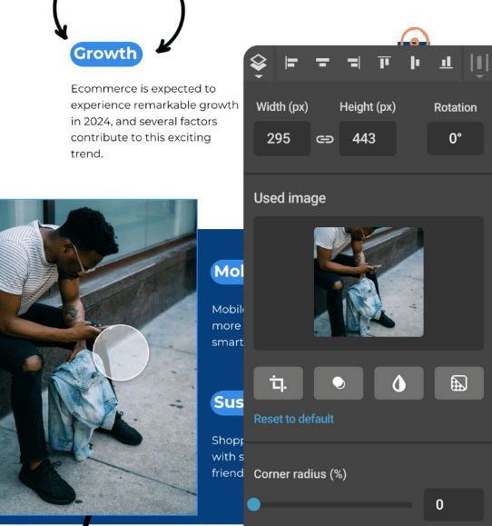Click the corner radius value field

454,504
